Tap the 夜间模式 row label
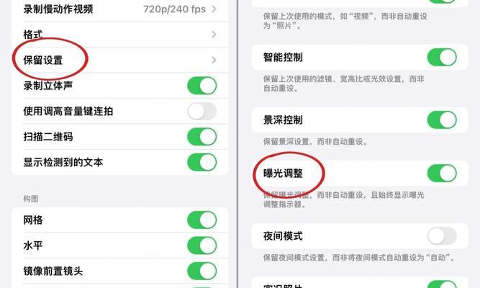Viewport: 480px width, 288px height. coord(283,236)
